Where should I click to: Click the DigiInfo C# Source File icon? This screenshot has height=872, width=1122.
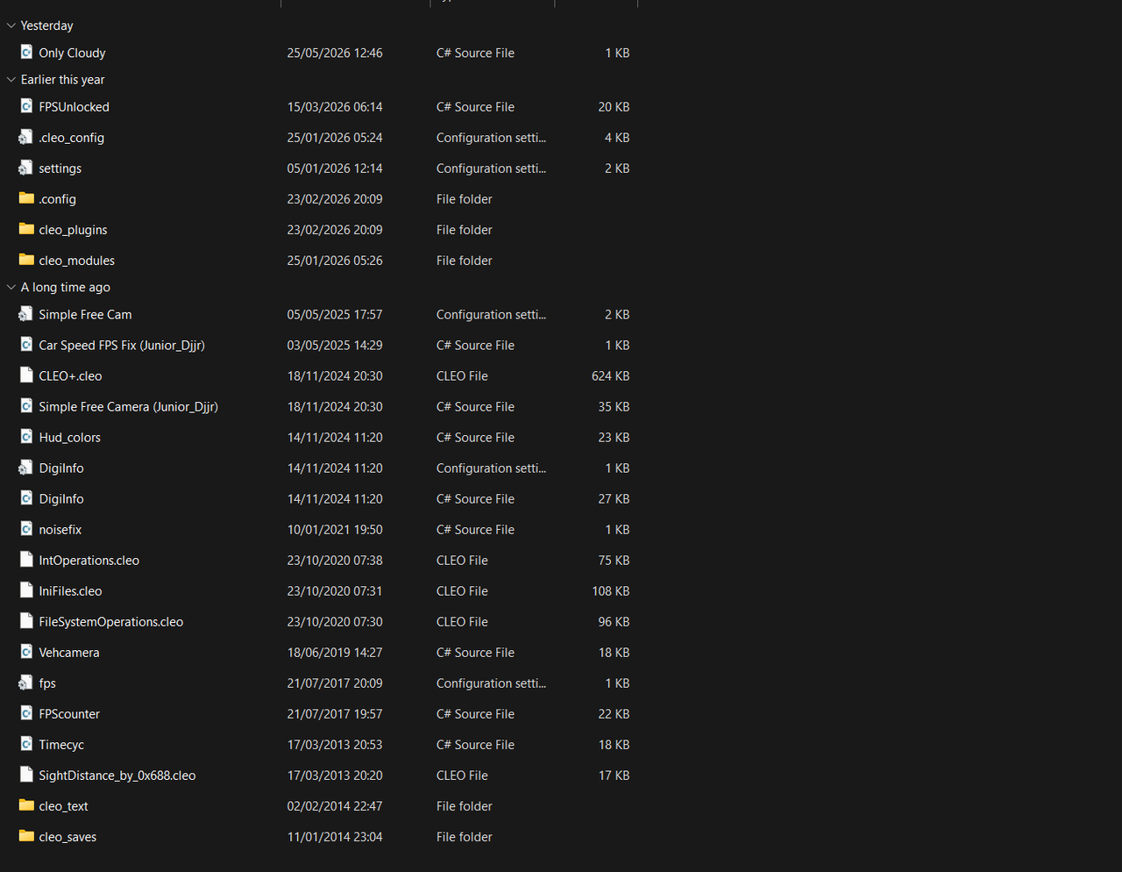click(26, 498)
